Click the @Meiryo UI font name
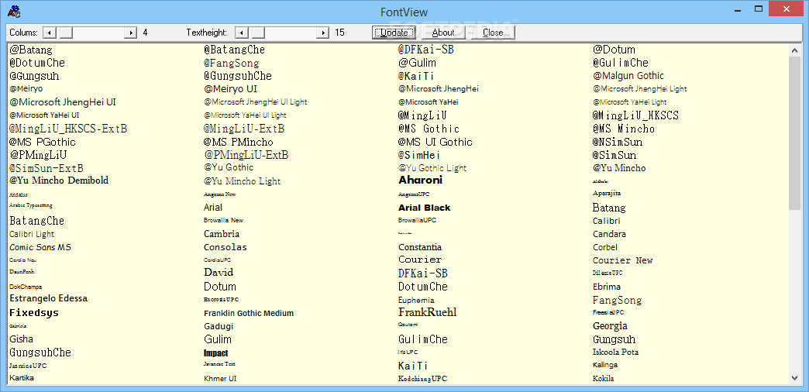 click(x=230, y=89)
